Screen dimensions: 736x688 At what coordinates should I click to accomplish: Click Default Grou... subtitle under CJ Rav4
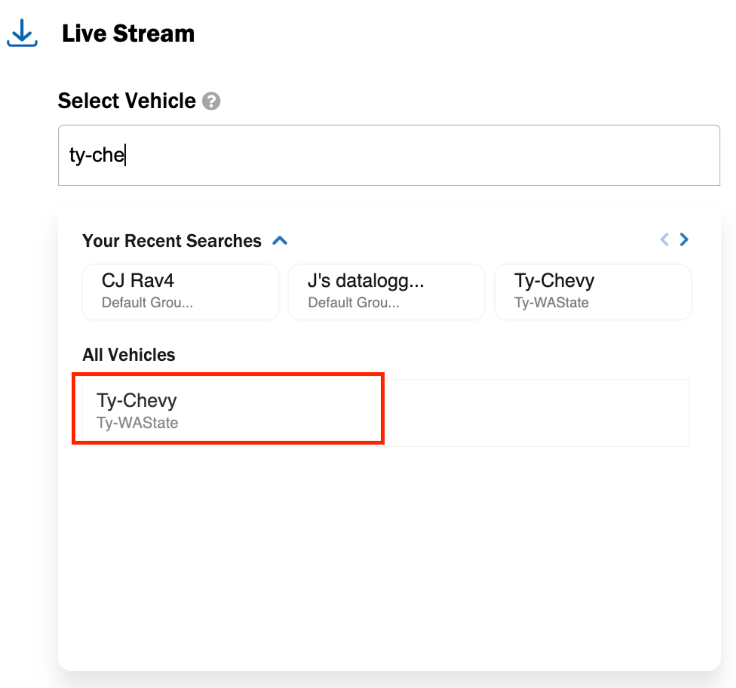click(x=147, y=303)
